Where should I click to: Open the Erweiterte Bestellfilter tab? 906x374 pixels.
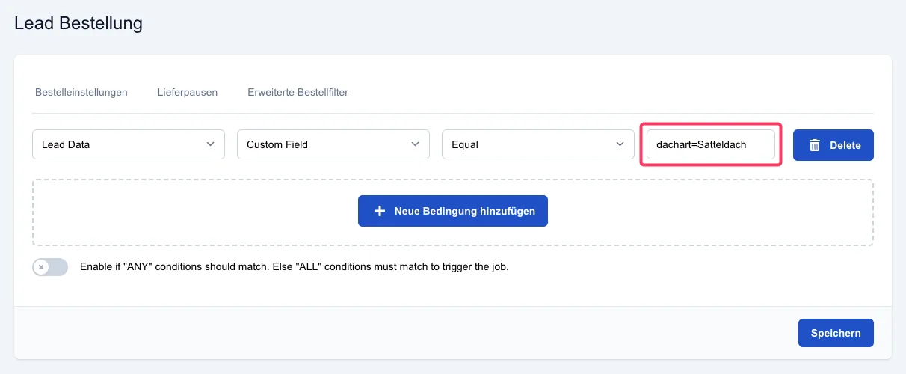(298, 92)
